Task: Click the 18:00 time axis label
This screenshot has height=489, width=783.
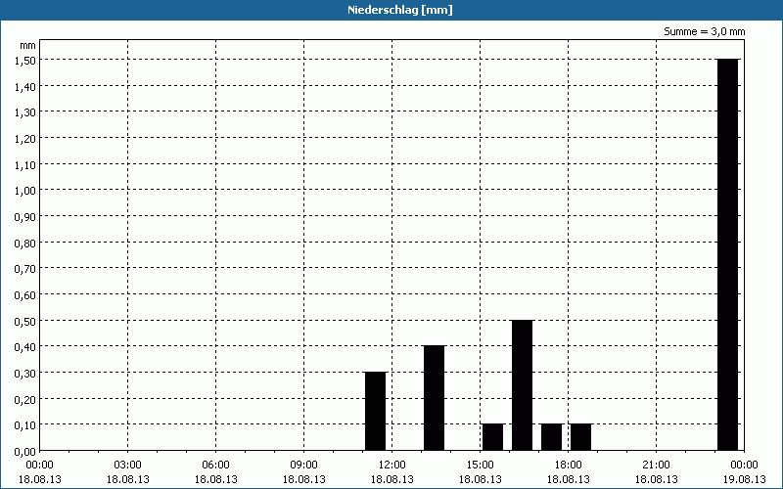Action: pyautogui.click(x=569, y=465)
